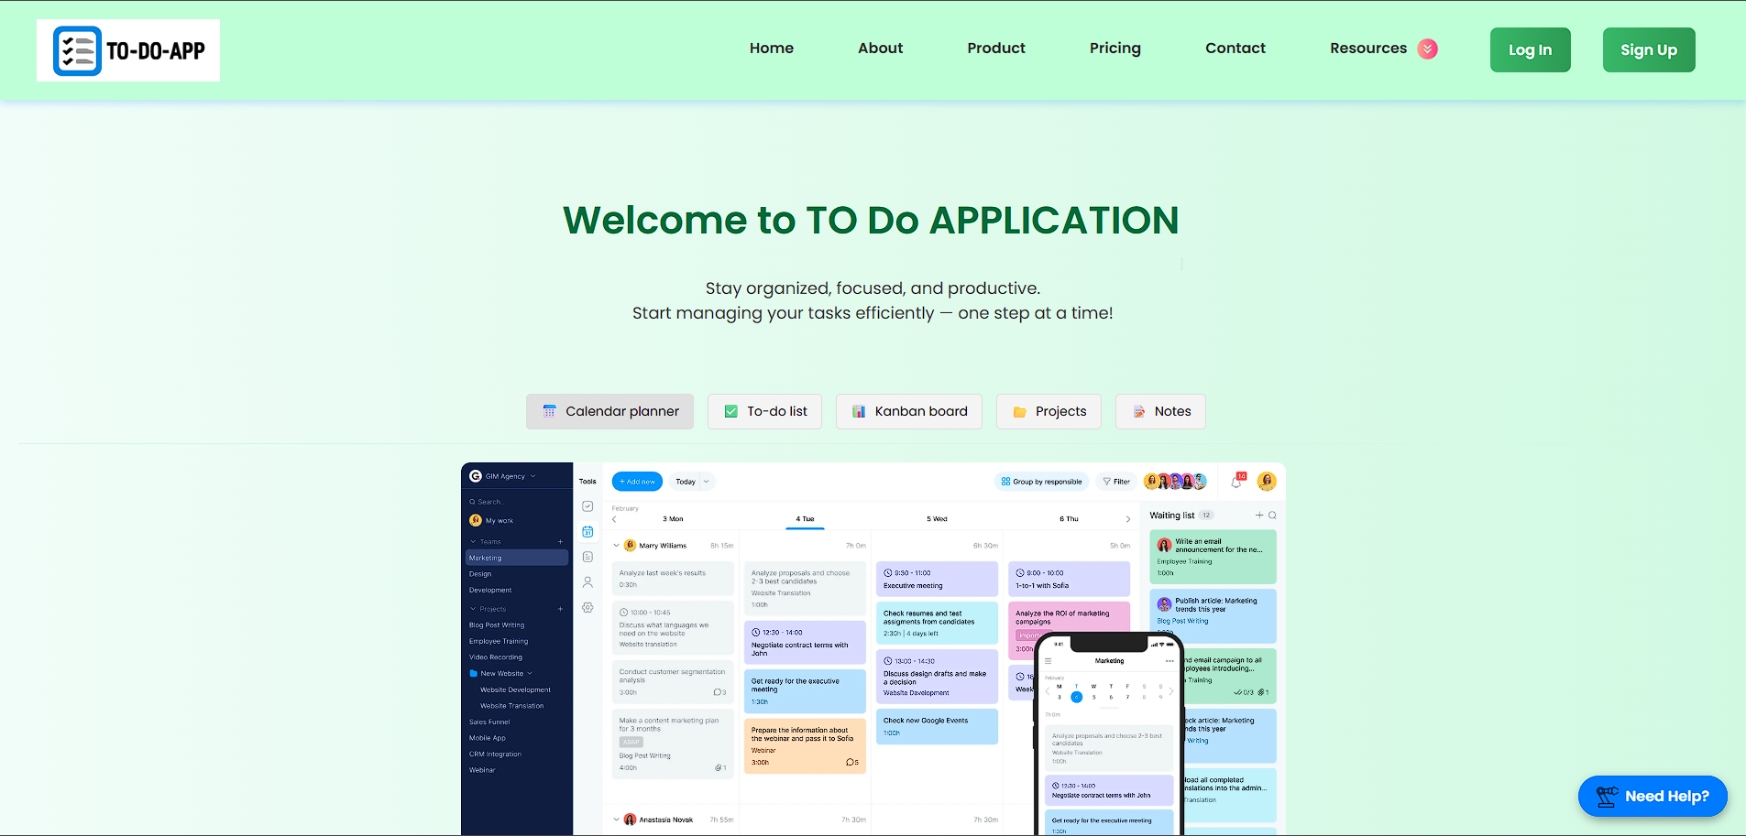
Task: Add a card with the plus icon near Waiting list
Action: (1259, 516)
